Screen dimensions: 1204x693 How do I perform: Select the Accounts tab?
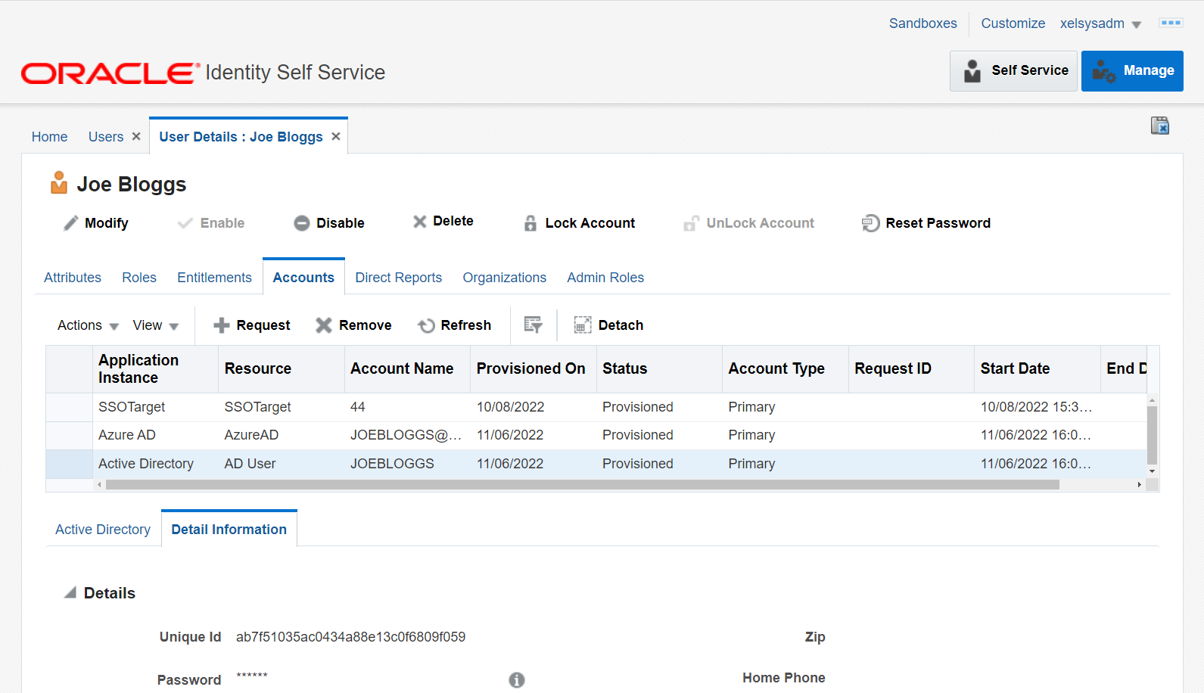pyautogui.click(x=303, y=278)
